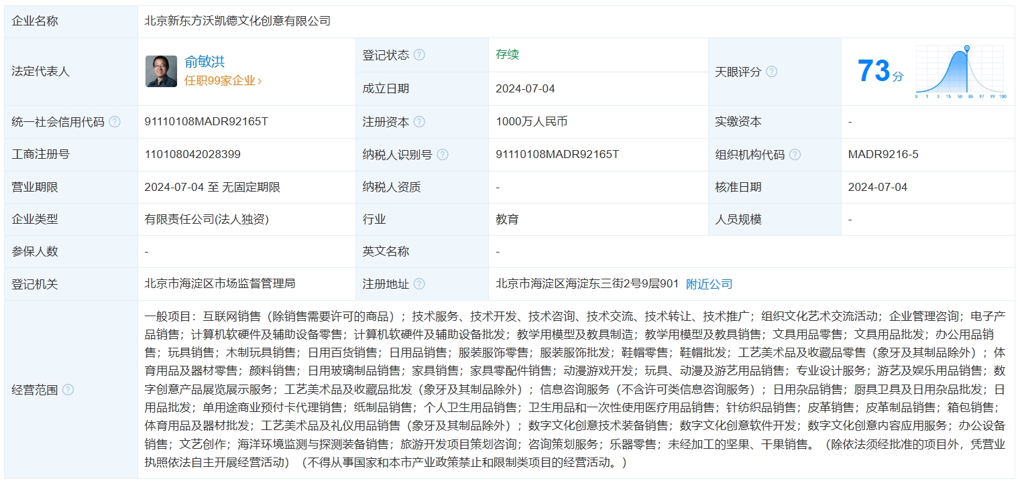Click 2024-07-04 至 无固定期限 business term
Viewport: 1018px width, 483px height.
click(213, 187)
